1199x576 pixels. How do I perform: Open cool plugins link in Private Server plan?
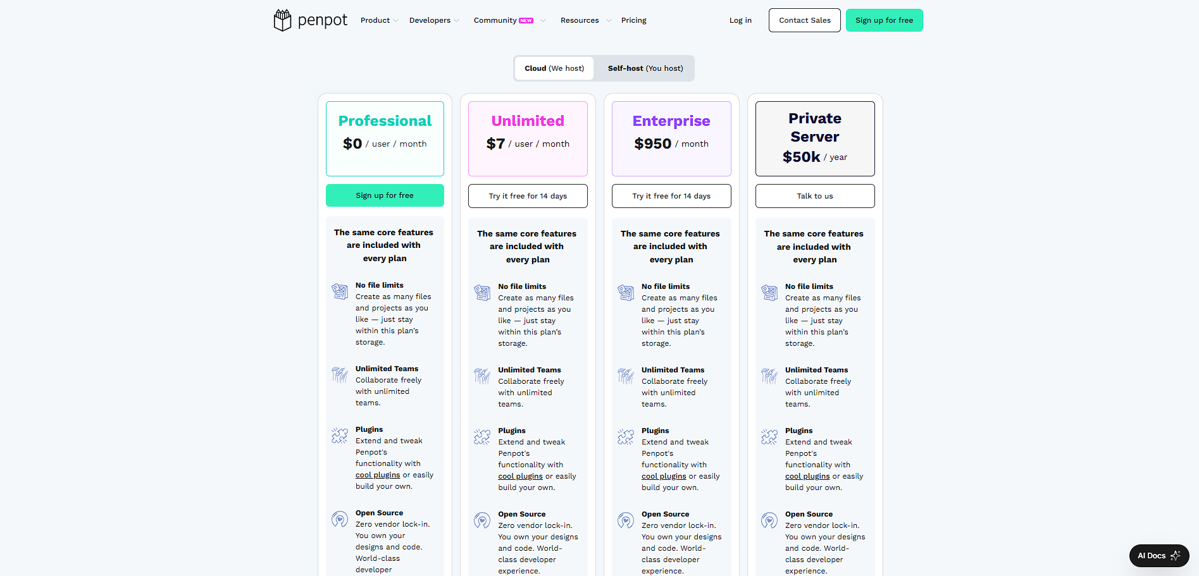pos(807,476)
